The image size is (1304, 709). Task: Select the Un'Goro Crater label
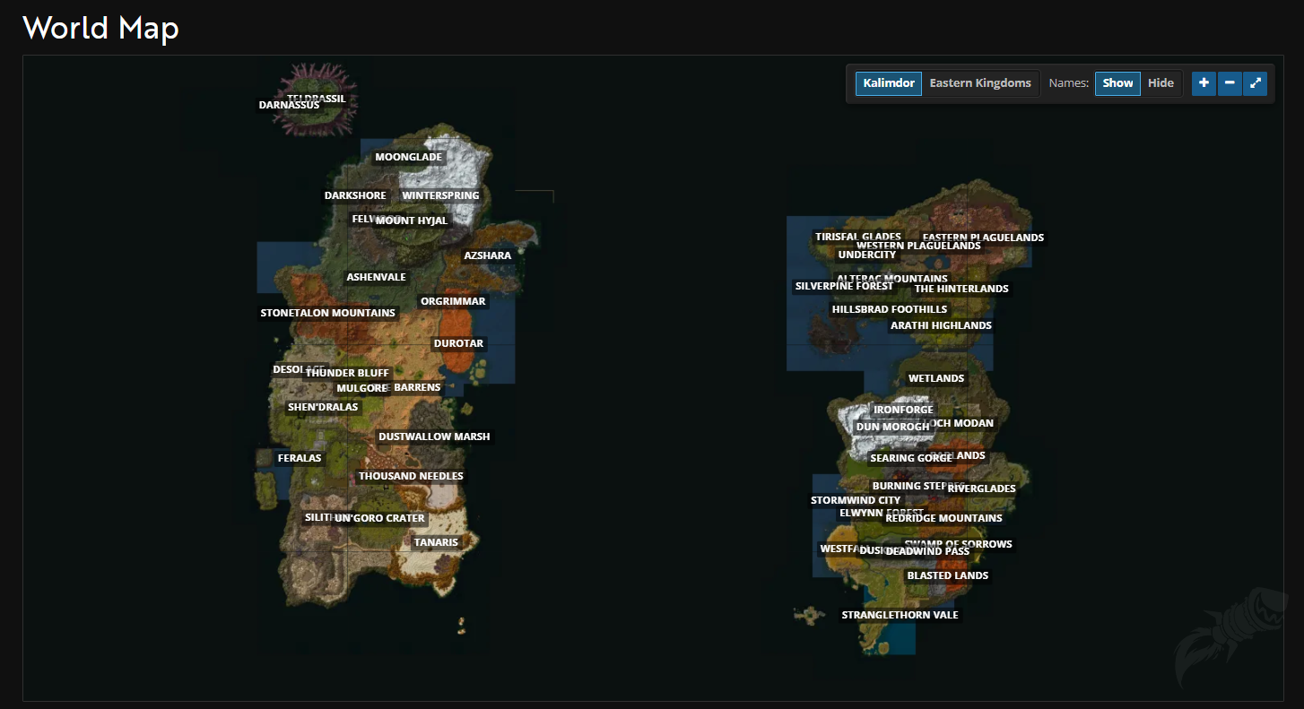pos(379,518)
